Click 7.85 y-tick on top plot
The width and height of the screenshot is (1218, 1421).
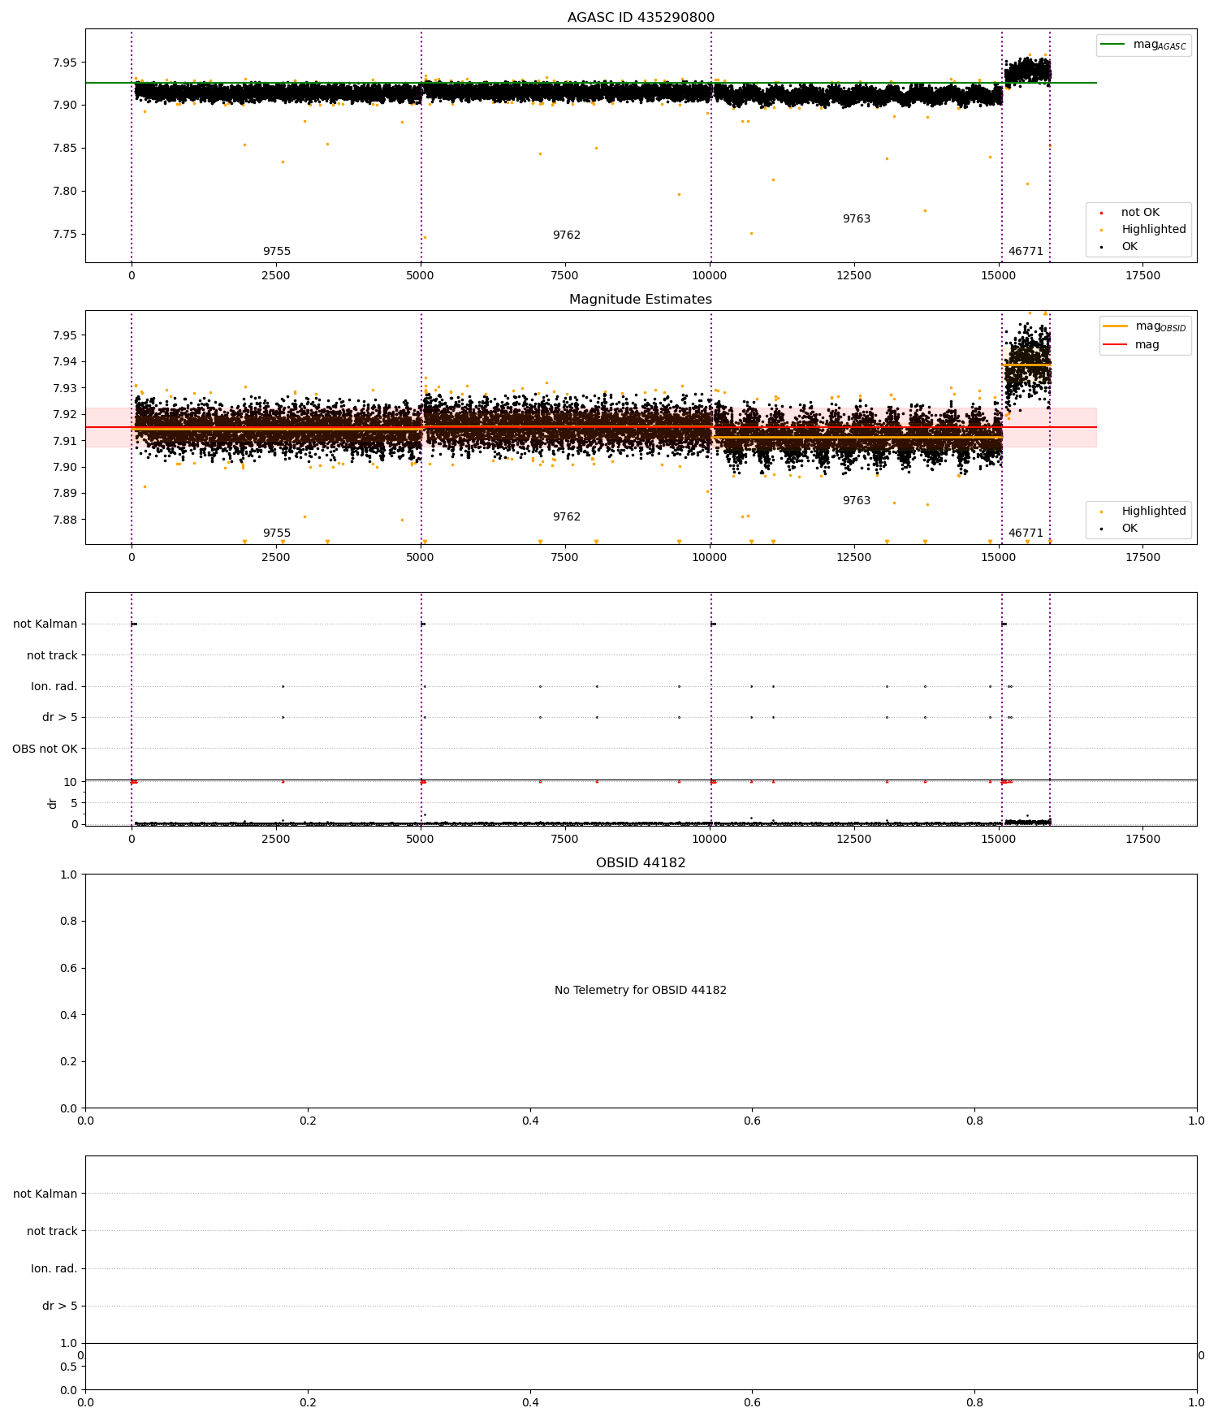(65, 149)
